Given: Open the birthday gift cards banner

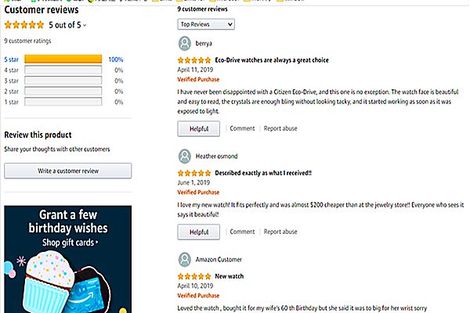Looking at the screenshot, I should coord(68,252).
